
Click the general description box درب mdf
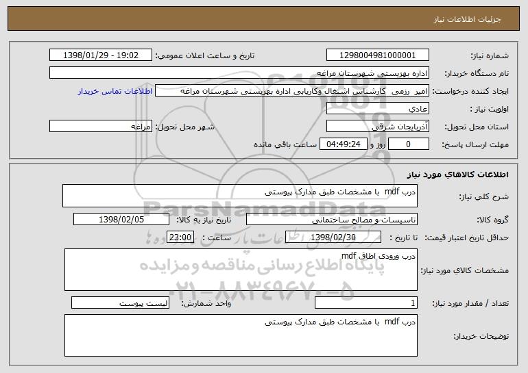[x=240, y=196]
